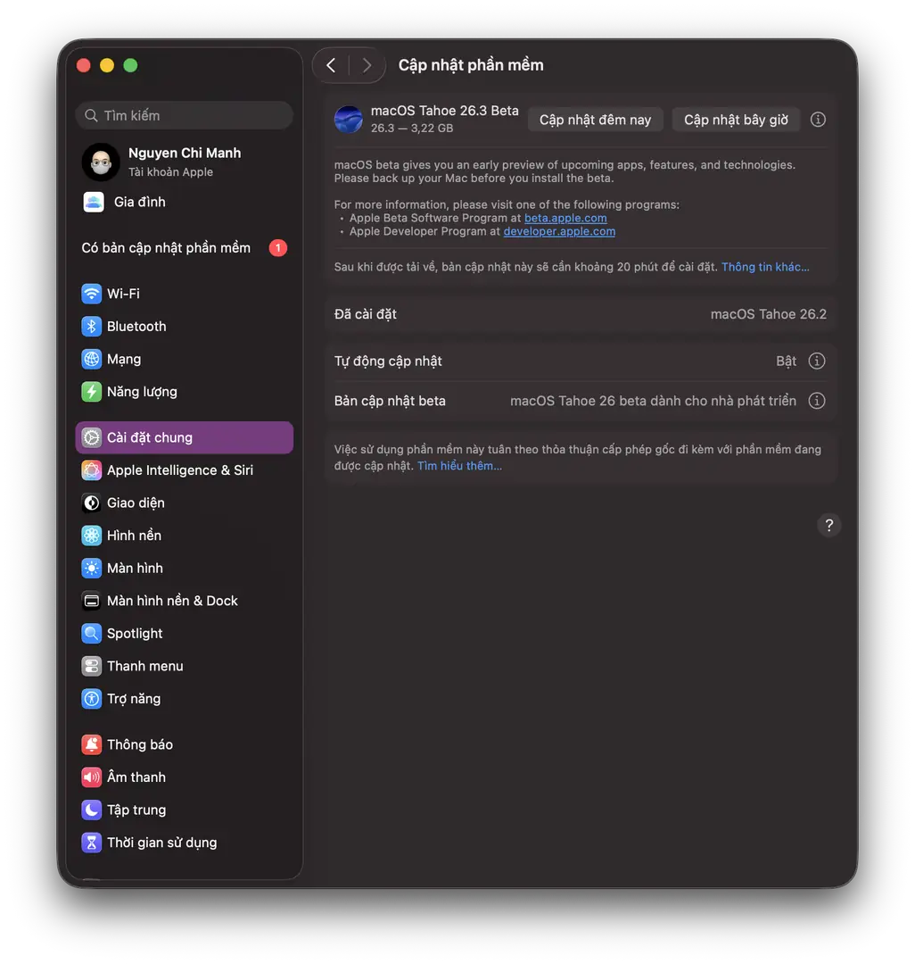Image resolution: width=915 pixels, height=964 pixels.
Task: Click the Tìm kiếm search field
Action: (185, 115)
